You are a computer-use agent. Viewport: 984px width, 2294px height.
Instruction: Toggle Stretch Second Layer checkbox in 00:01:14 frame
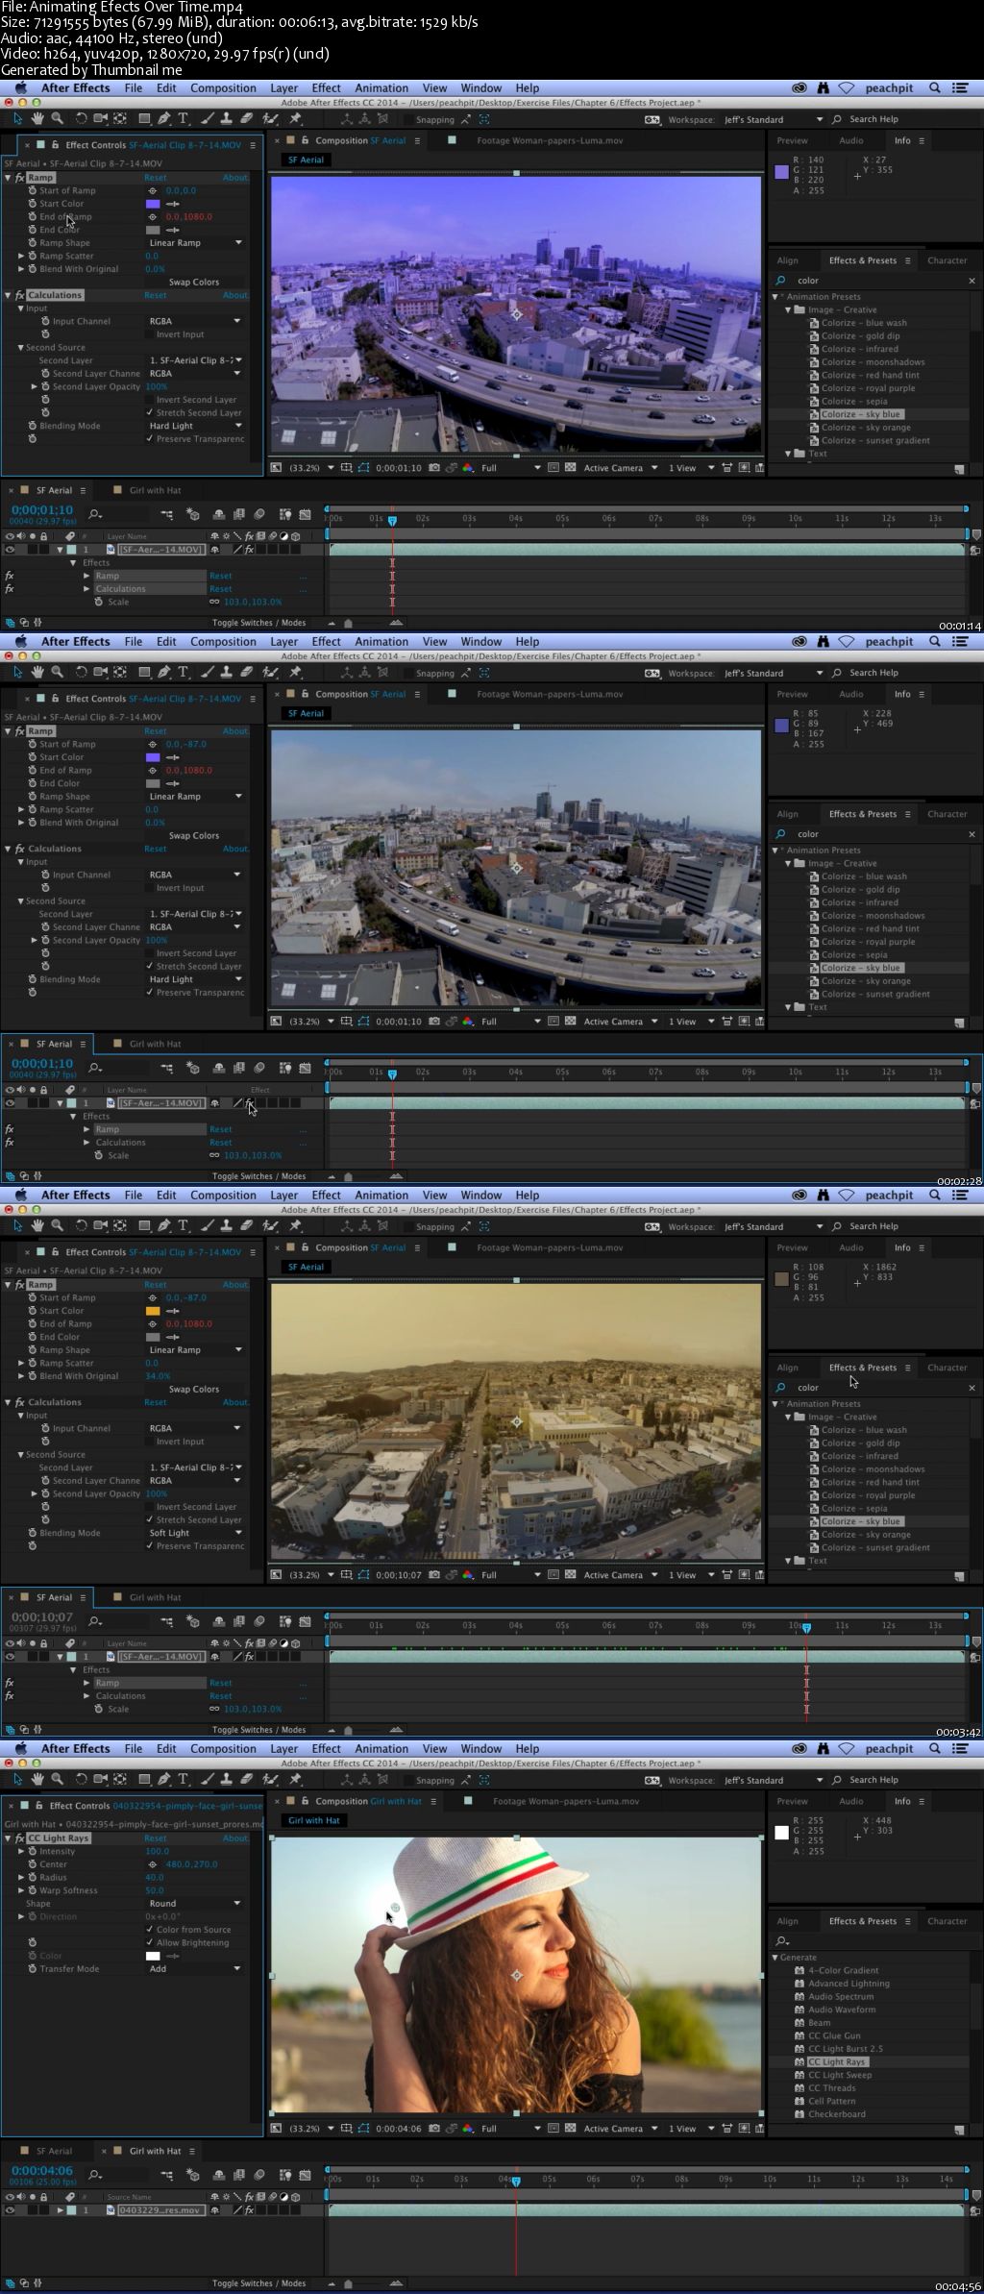(149, 412)
